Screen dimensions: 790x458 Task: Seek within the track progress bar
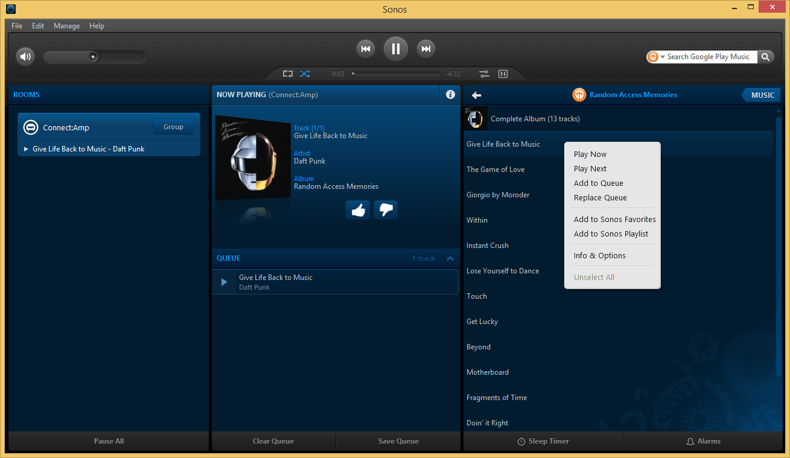tap(396, 74)
